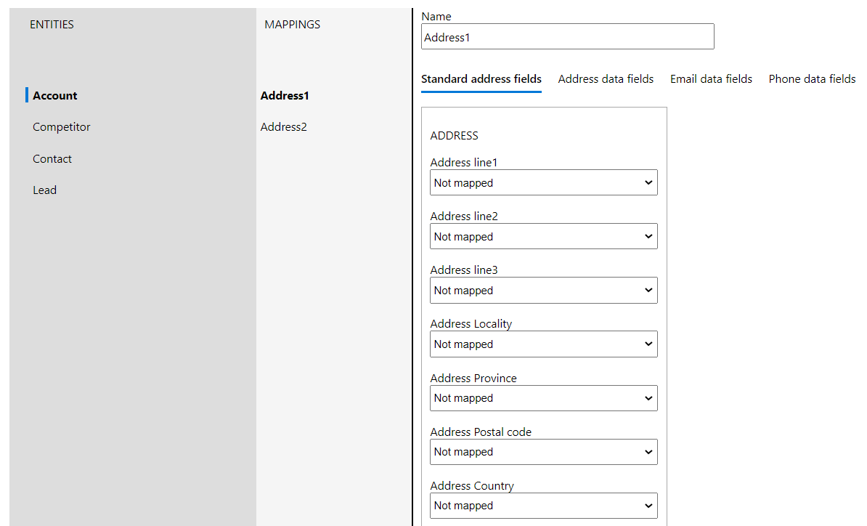Open the Address line2 mapping dropdown
The width and height of the screenshot is (867, 526).
coord(543,236)
